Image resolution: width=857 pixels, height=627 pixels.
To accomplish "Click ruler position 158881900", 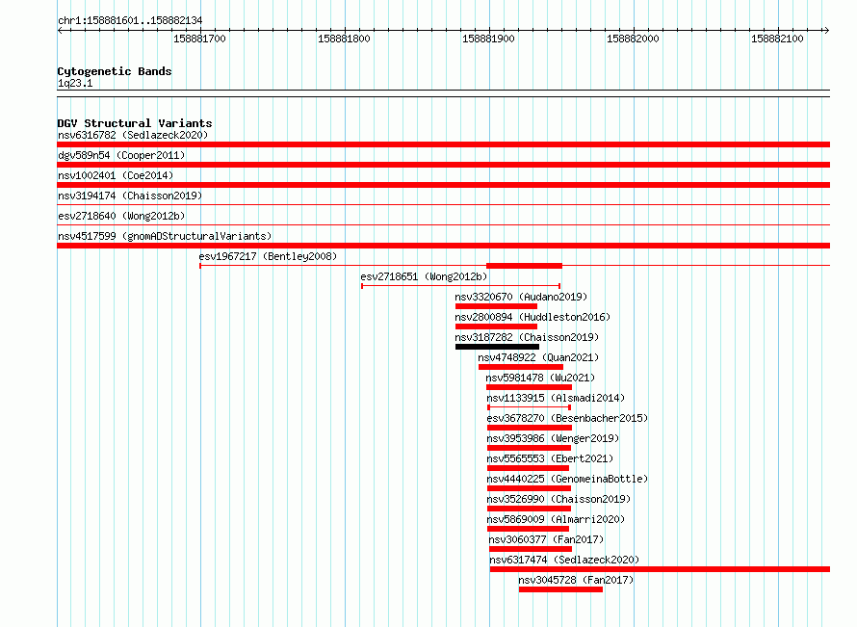I will [x=488, y=39].
